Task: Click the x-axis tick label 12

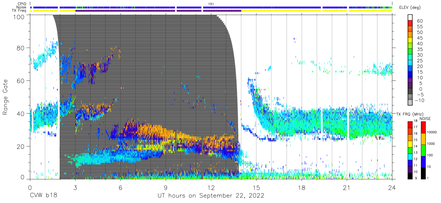Action: coord(211,187)
